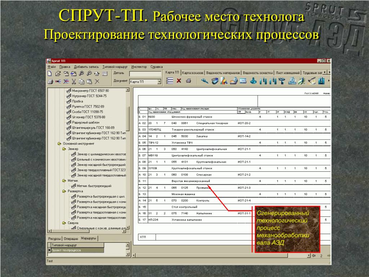Viewport: 369px width, 277px height.
Task: Click the Шпоночно-фрезерный станок row
Action: click(234, 117)
